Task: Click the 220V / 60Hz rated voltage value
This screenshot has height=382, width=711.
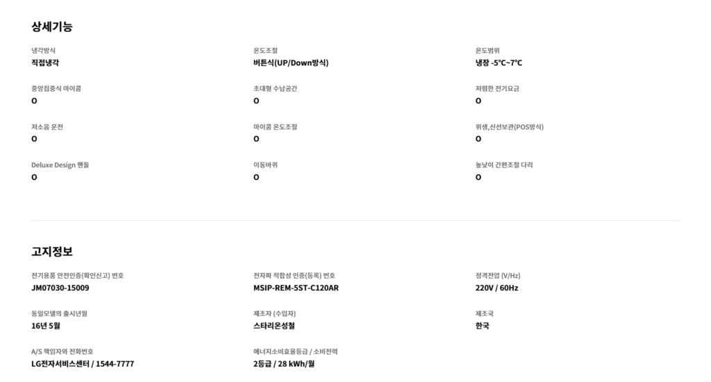Action: (496, 288)
